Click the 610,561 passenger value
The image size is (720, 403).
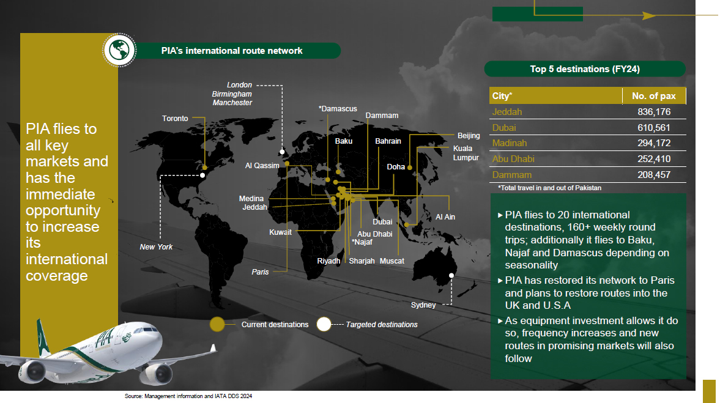pos(654,127)
